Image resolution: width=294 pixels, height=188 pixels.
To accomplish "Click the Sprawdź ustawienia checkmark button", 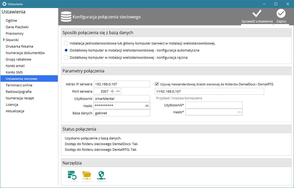I will point(257,16).
